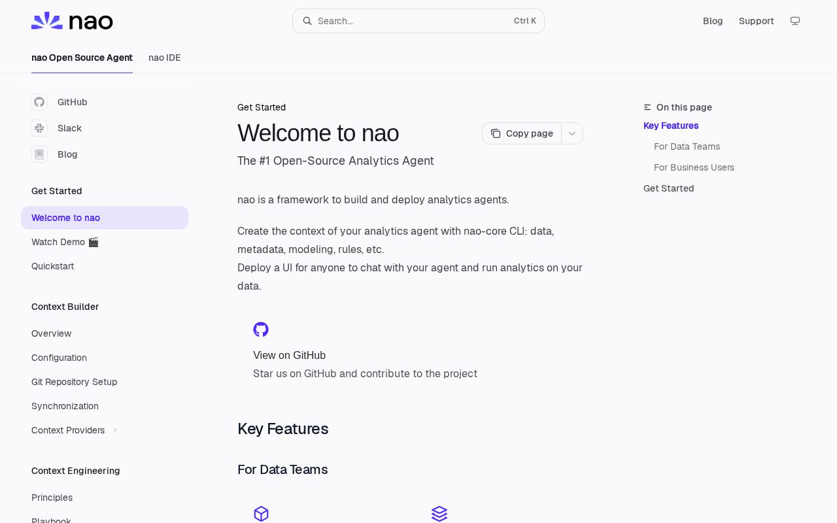The height and width of the screenshot is (523, 837).
Task: Jump to For Business Users outline link
Action: click(x=694, y=167)
